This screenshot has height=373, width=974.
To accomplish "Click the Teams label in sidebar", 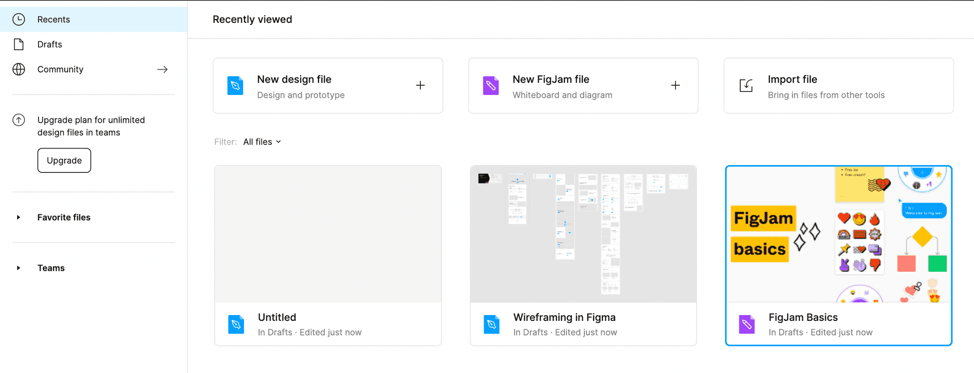I will tap(51, 268).
